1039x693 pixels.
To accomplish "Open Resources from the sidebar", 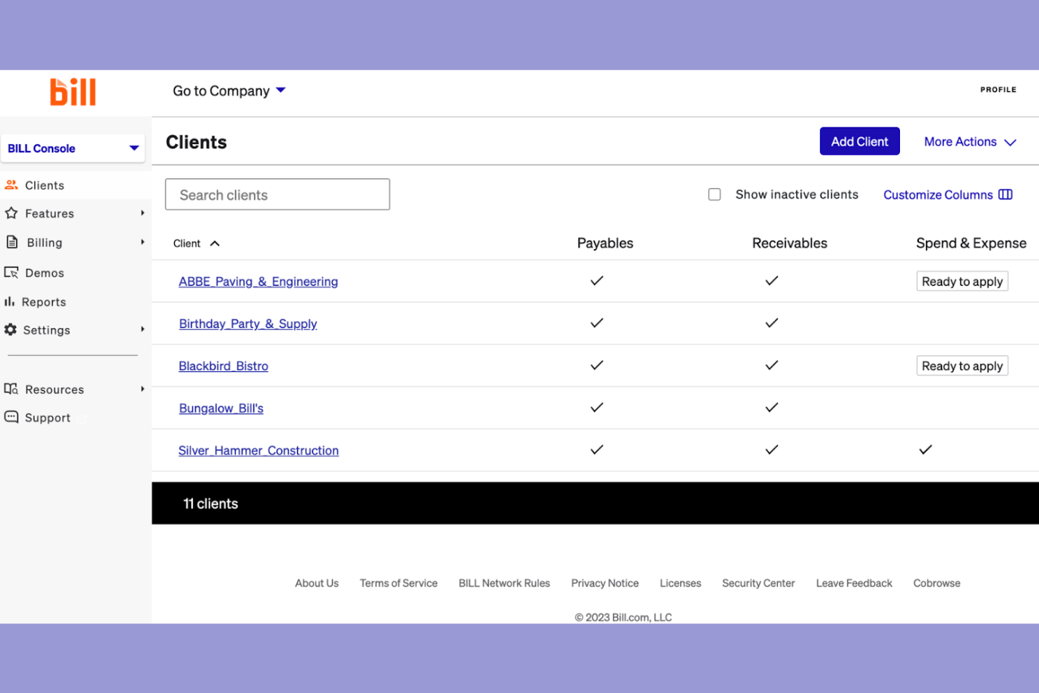I will 55,390.
